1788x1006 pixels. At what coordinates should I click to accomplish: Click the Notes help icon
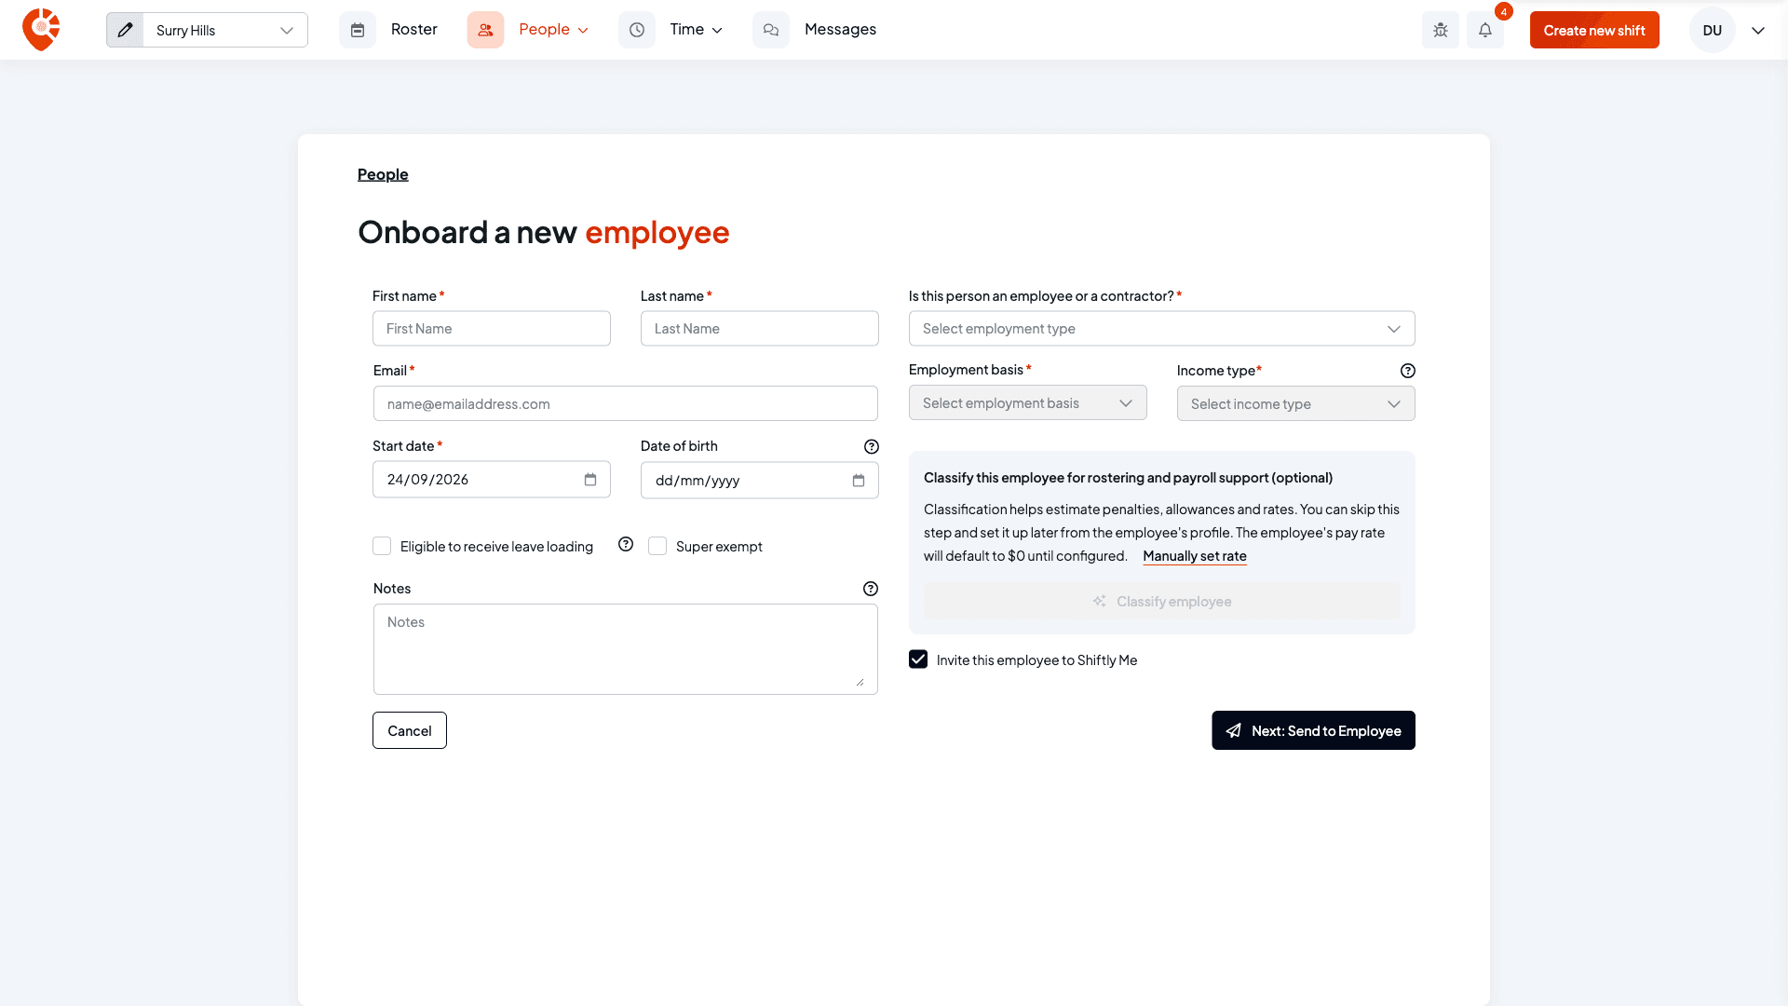tap(871, 589)
